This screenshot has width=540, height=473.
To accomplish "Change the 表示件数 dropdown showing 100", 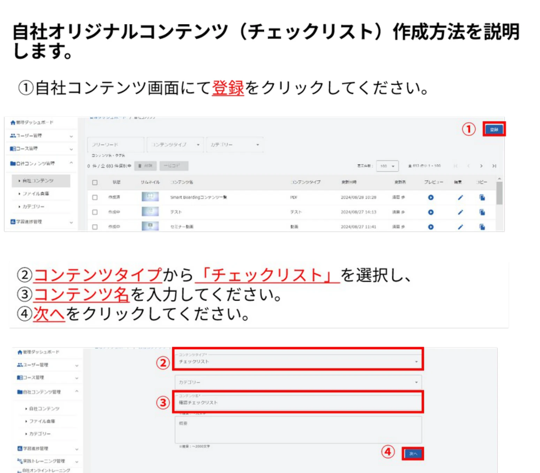I will click(x=387, y=166).
